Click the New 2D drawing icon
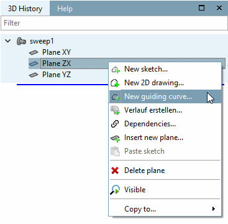The width and height of the screenshot is (228, 224). pos(116,83)
